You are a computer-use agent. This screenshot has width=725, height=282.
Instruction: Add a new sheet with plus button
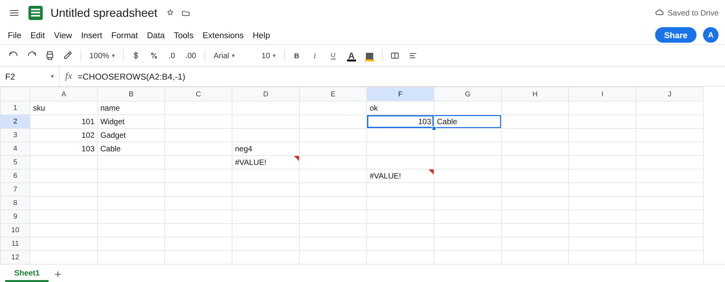click(x=58, y=274)
